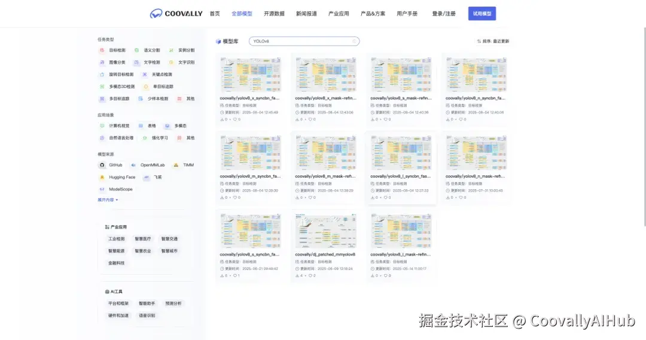Image resolution: width=646 pixels, height=340 pixels.
Task: Open the 排序: 最近更新 sort dropdown
Action: (493, 41)
